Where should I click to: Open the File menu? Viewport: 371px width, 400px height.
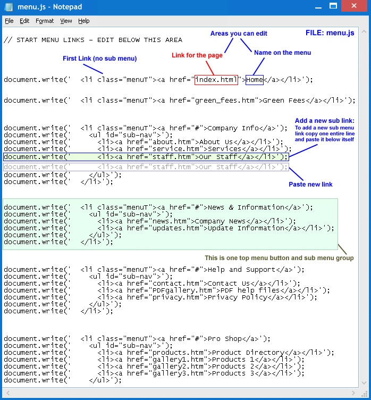point(9,21)
